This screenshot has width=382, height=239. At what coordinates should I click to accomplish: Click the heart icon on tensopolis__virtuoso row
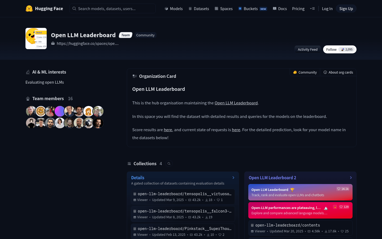click(x=218, y=200)
